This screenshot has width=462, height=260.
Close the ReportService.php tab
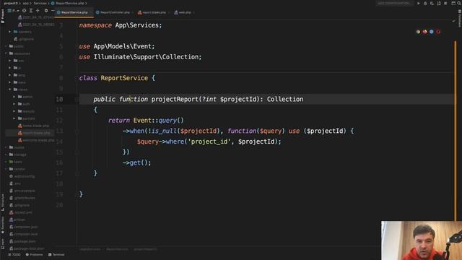click(91, 12)
